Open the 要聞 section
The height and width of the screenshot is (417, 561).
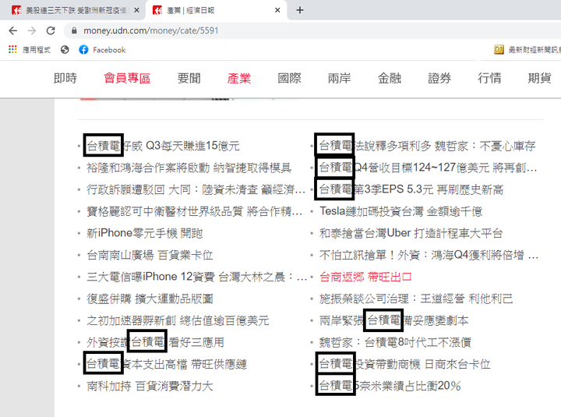[189, 78]
